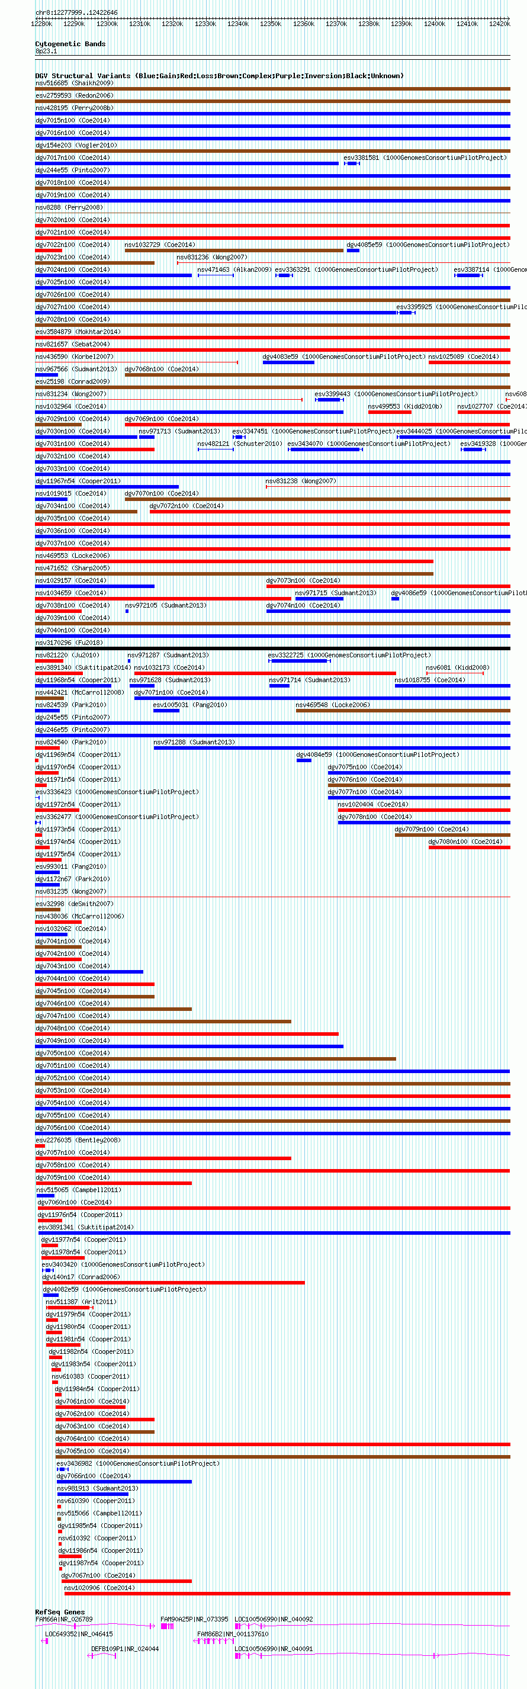Select nsv824540 (Park2010) label
527x1689 pixels.
coord(71,742)
